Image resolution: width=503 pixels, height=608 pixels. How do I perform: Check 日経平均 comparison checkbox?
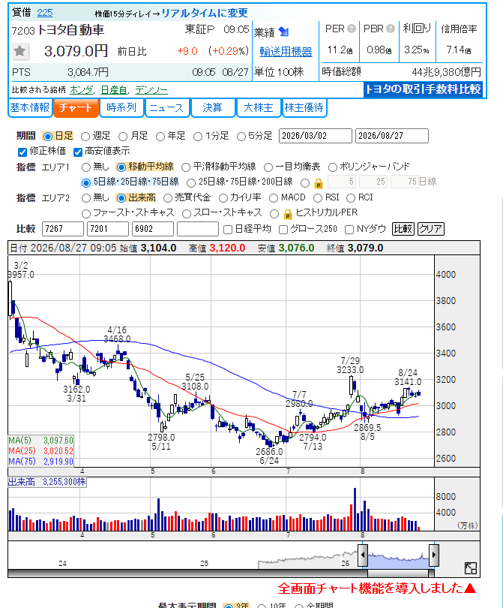click(x=228, y=230)
